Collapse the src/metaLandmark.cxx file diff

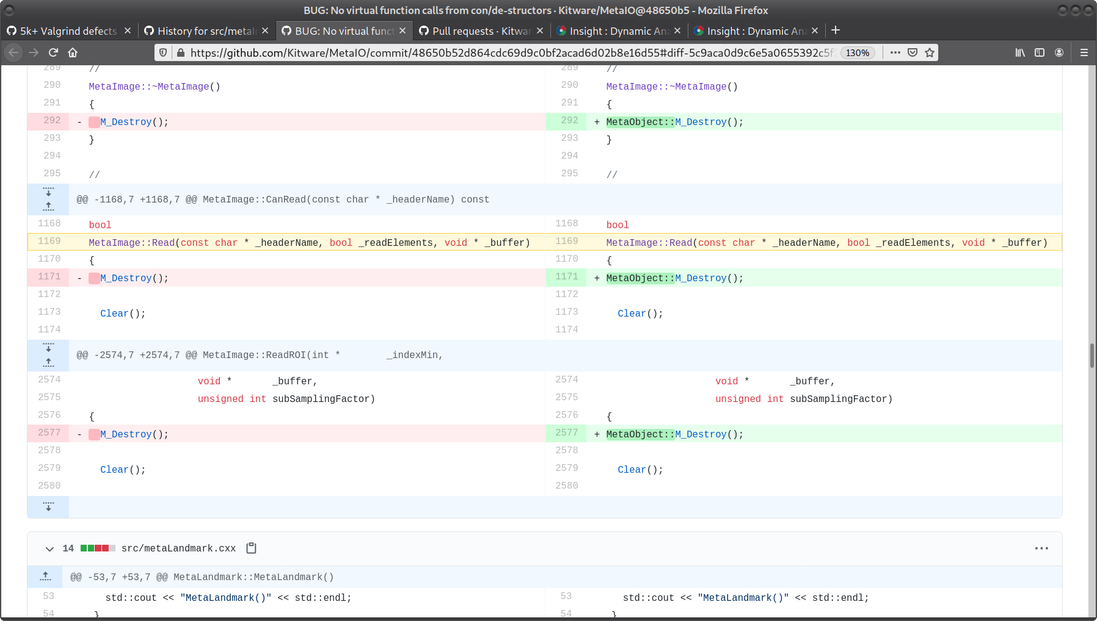click(49, 548)
